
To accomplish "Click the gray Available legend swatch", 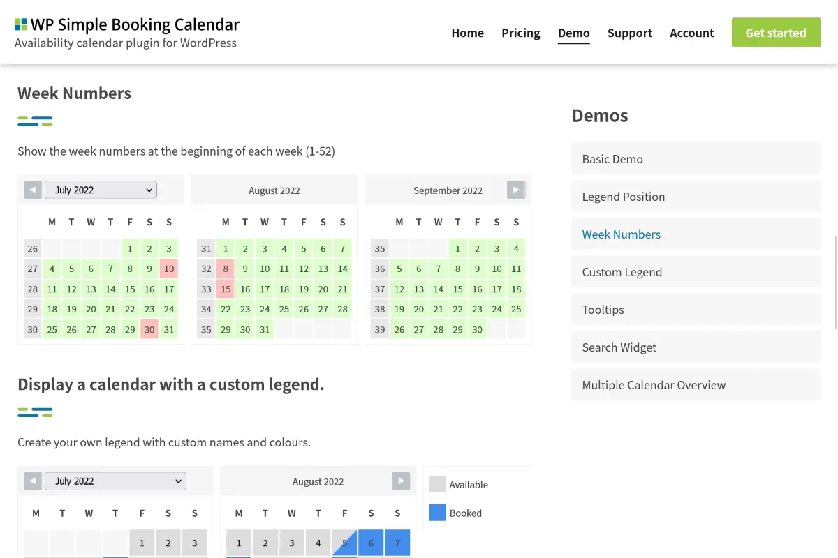I will click(437, 484).
